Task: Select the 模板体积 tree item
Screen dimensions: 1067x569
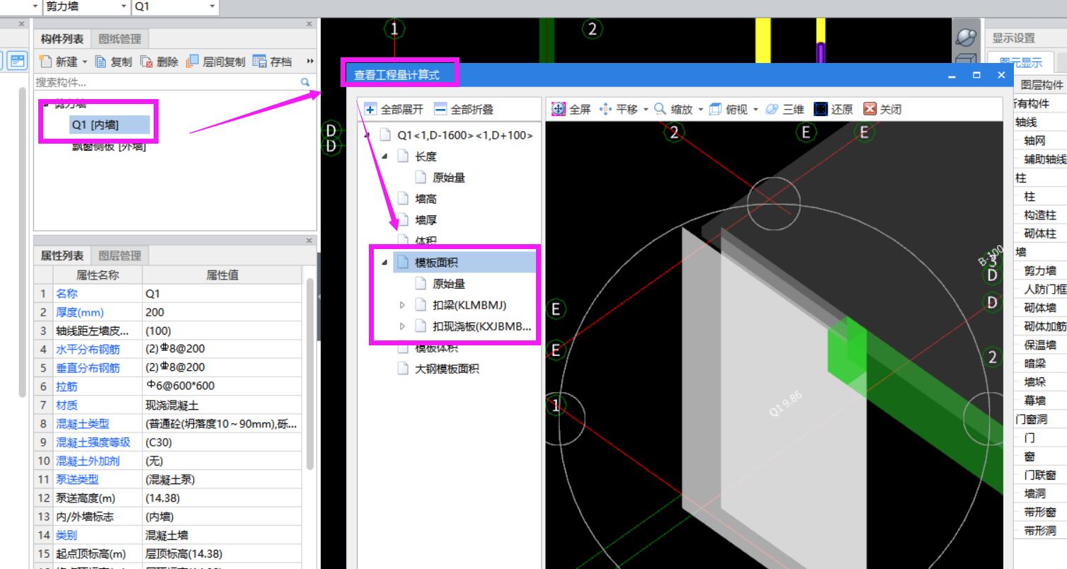Action: pyautogui.click(x=436, y=348)
